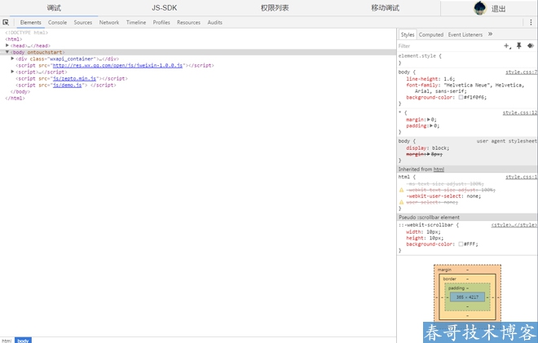Click #FFF scrollbar color swatch
The width and height of the screenshot is (538, 343).
tap(461, 244)
